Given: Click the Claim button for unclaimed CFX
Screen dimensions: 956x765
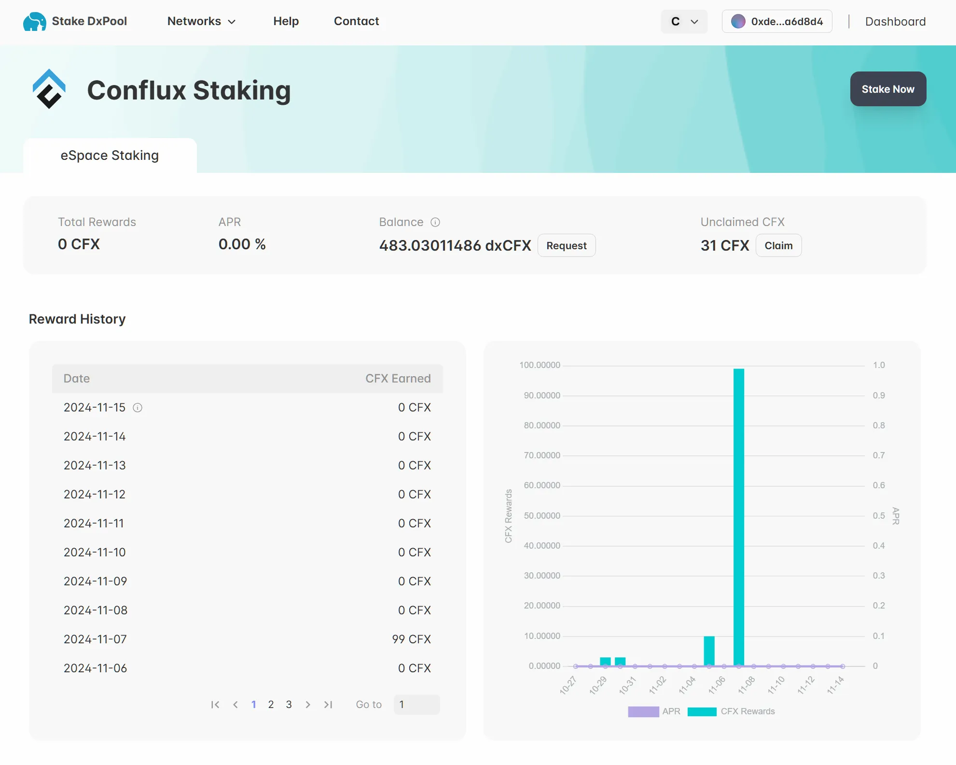Looking at the screenshot, I should 778,245.
